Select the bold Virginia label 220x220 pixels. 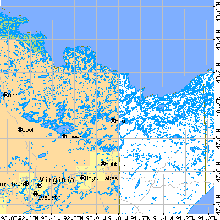(57, 179)
